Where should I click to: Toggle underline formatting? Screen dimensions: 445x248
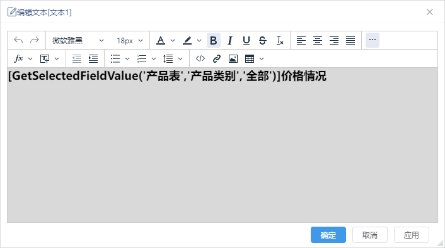(x=246, y=40)
